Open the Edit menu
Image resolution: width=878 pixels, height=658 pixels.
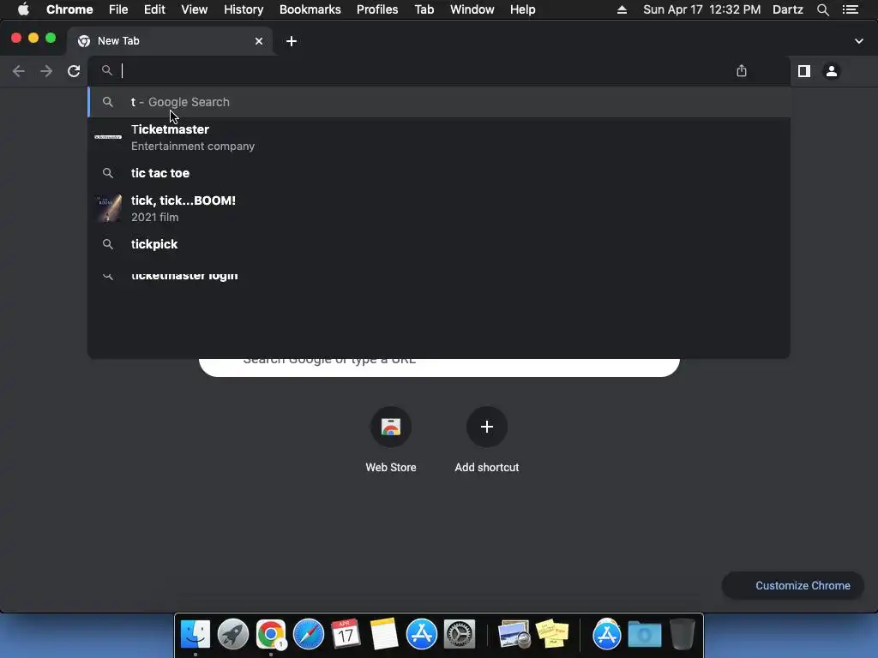tap(154, 9)
